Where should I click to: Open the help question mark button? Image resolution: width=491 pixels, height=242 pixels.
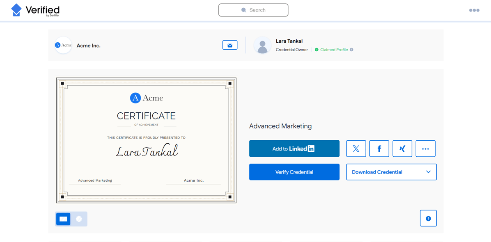coord(428,218)
